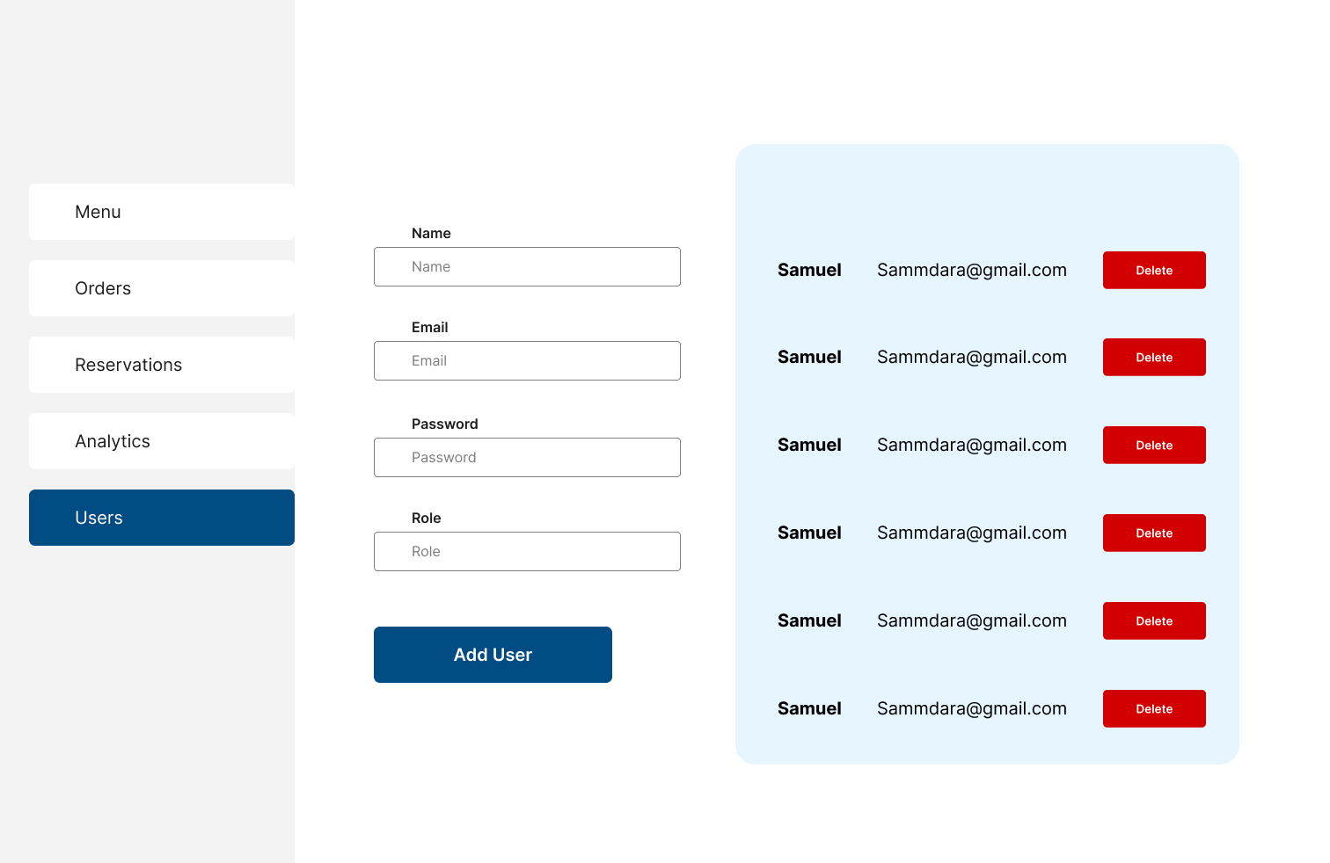Open the Reservations section
The height and width of the screenshot is (863, 1330).
pos(162,365)
